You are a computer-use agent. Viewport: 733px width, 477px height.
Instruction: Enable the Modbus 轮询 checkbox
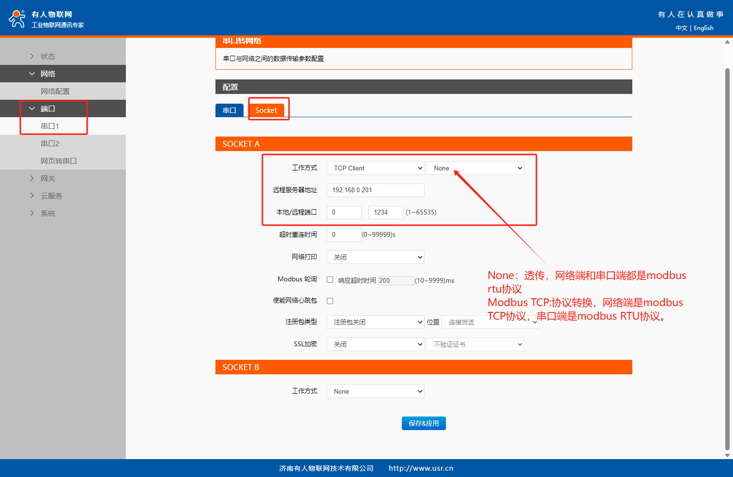tap(330, 280)
